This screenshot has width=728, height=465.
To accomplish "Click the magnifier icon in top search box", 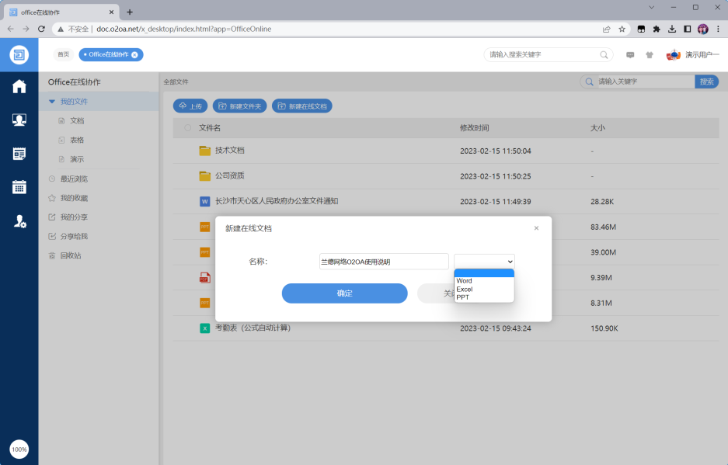I will pyautogui.click(x=604, y=55).
